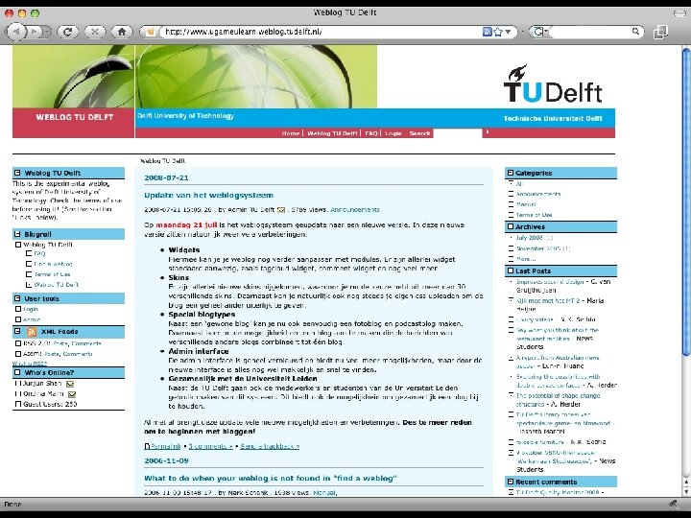
Task: Click the address bar URL field
Action: pyautogui.click(x=322, y=32)
